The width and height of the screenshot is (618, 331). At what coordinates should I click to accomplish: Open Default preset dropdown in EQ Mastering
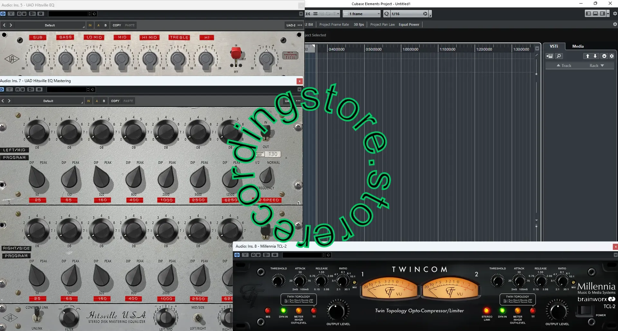coord(48,101)
